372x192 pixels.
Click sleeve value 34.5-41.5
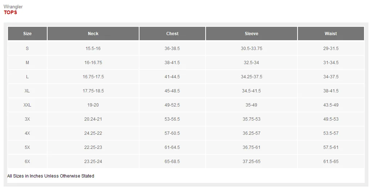pyautogui.click(x=251, y=91)
